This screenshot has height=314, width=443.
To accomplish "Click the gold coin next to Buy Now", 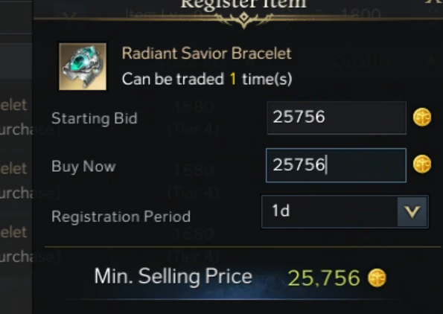I will click(422, 164).
